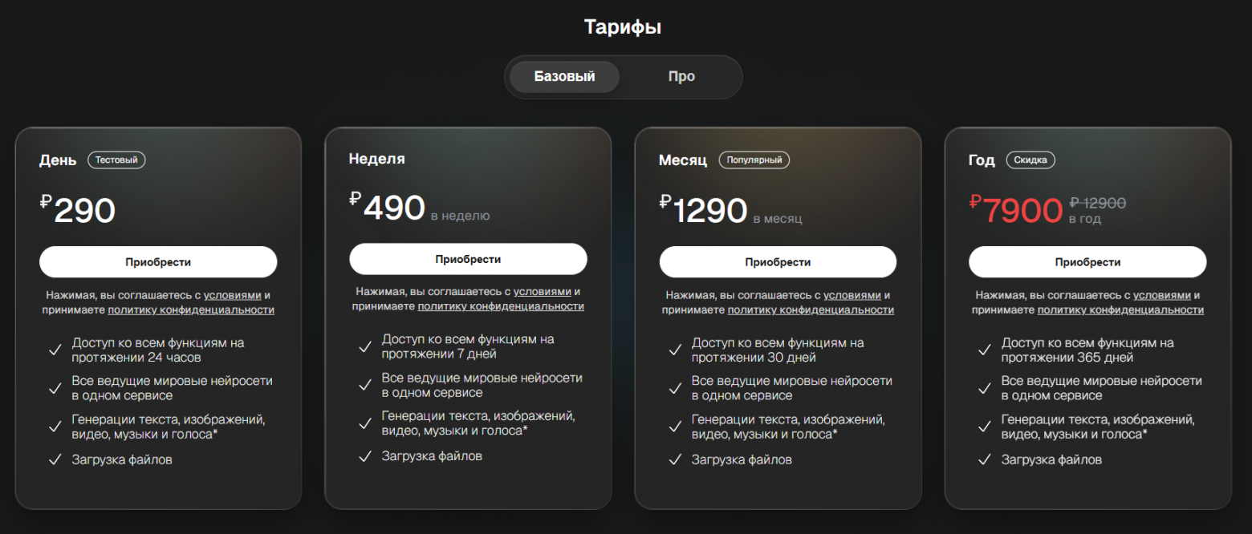Buy the Месяц plan with 'Приобрести'
Image resolution: width=1252 pixels, height=534 pixels.
778,261
